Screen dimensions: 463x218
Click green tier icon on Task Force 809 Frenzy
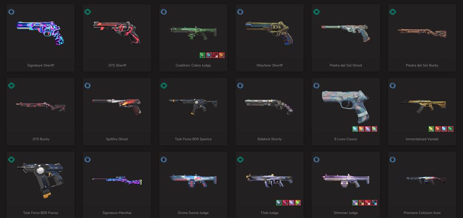(x=11, y=159)
